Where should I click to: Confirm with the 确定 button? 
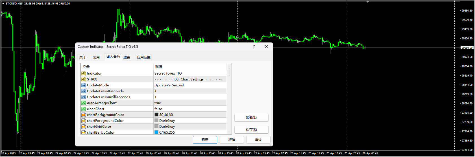tap(205, 140)
